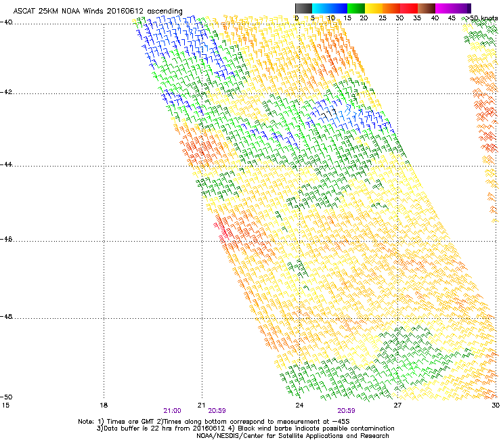Click the longitude label 30
The width and height of the screenshot is (501, 440).
click(x=496, y=405)
